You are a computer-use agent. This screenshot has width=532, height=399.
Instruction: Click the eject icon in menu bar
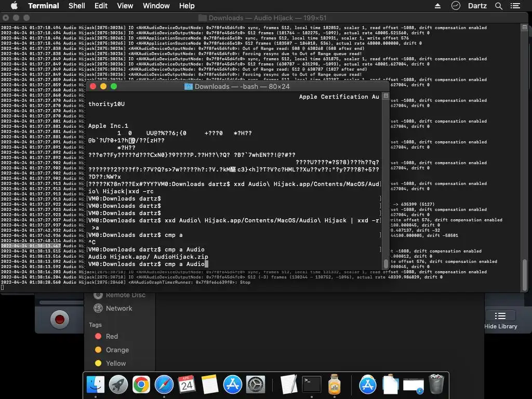click(437, 6)
